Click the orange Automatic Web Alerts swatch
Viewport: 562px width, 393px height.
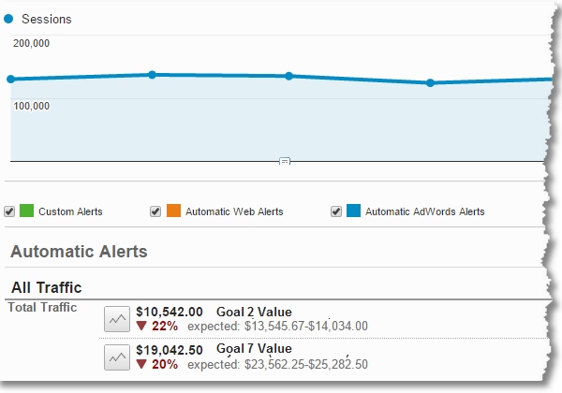174,211
